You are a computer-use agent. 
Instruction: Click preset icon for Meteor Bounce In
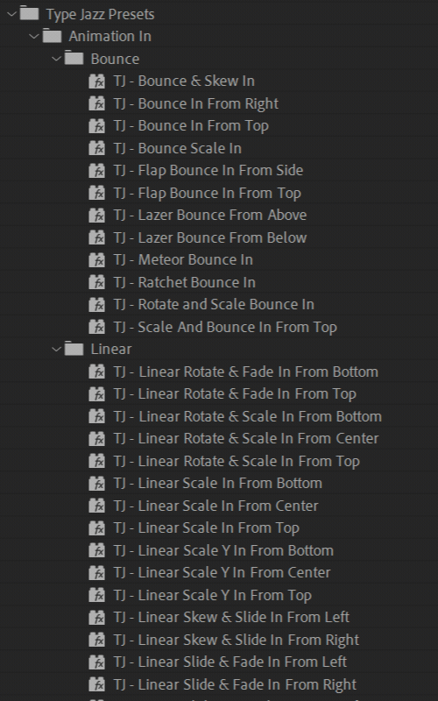point(97,259)
